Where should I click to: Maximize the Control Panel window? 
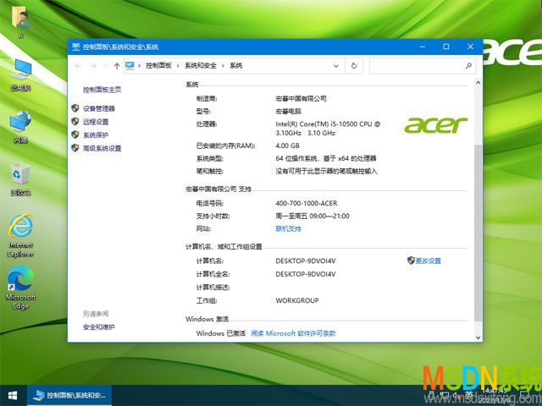pyautogui.click(x=446, y=47)
